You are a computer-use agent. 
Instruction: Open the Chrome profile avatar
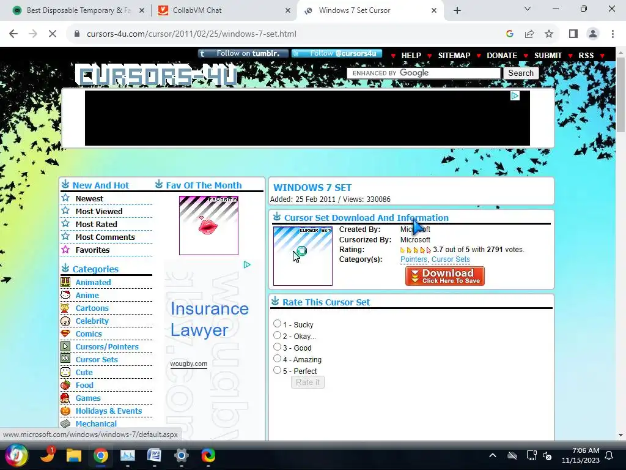point(593,34)
